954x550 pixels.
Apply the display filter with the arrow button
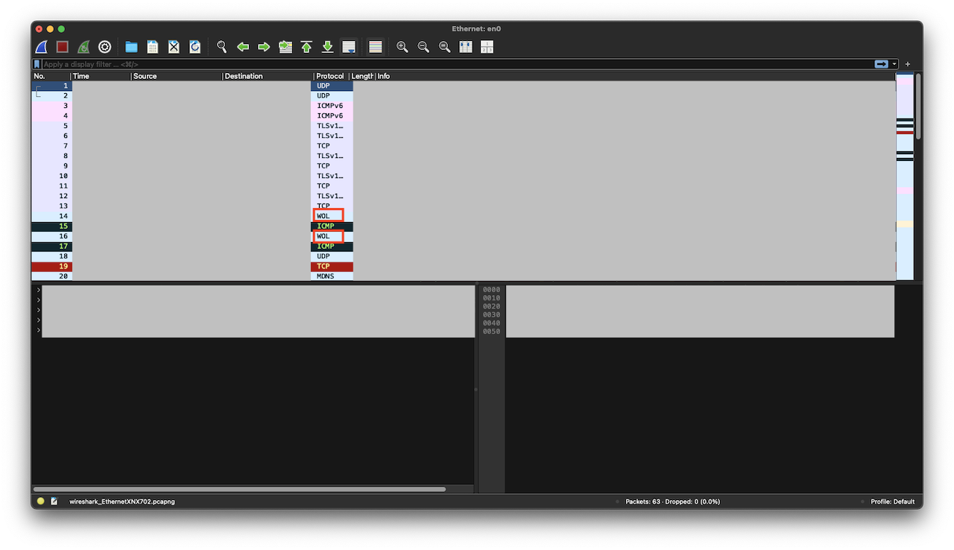pos(882,64)
